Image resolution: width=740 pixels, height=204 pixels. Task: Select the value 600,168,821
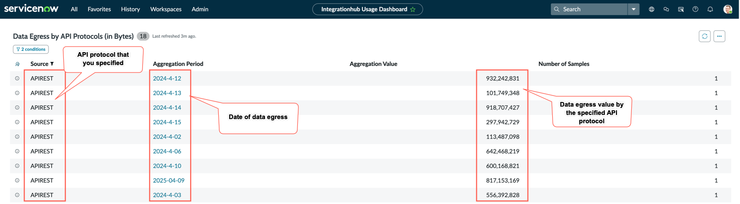[503, 166]
